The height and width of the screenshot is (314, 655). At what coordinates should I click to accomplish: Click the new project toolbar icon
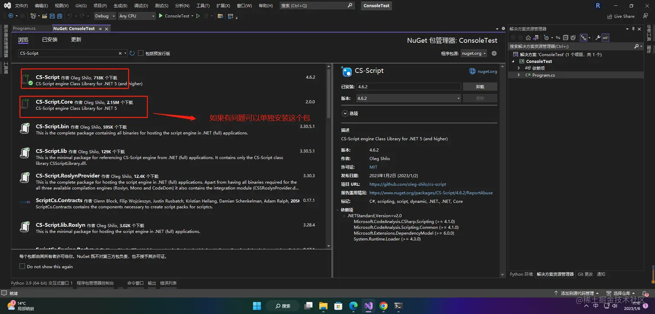point(33,16)
